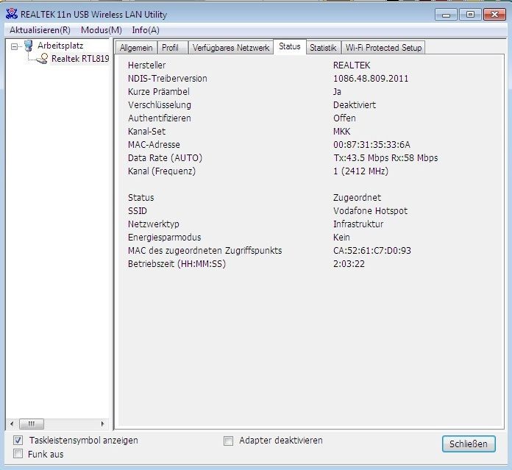Switch to the Allgemein tab

(136, 48)
